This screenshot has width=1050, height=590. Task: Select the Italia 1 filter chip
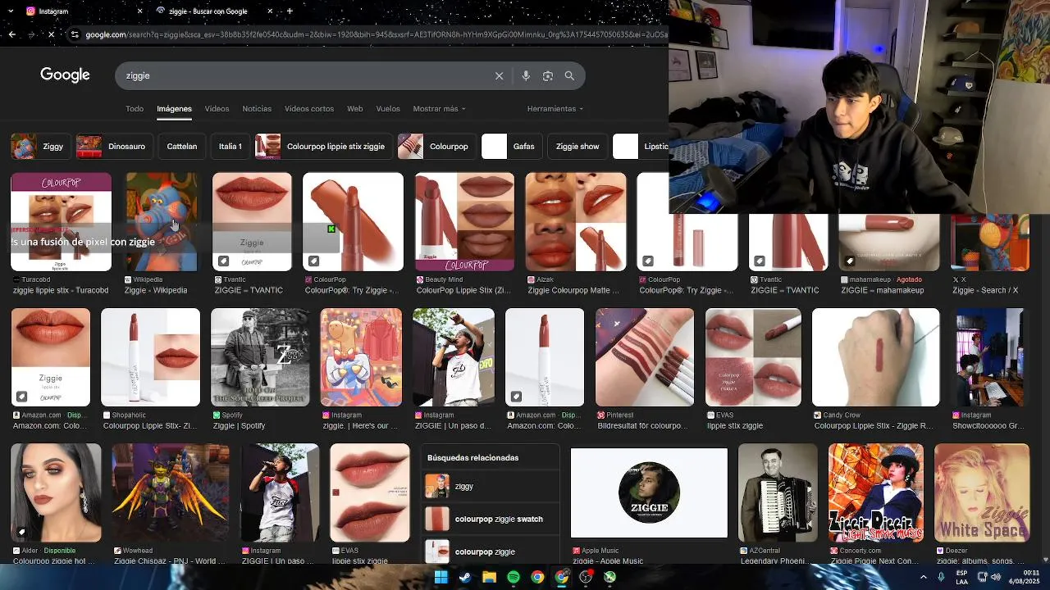point(230,147)
